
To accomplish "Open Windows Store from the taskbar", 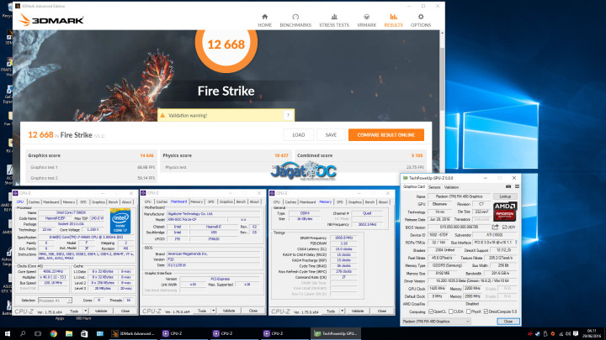I will coord(84,333).
